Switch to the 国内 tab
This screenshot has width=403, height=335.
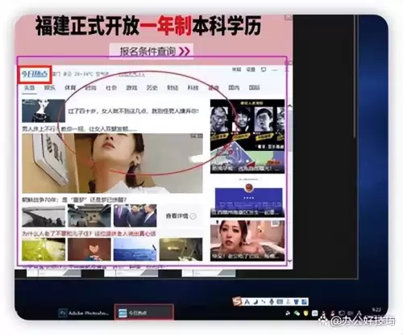234,88
